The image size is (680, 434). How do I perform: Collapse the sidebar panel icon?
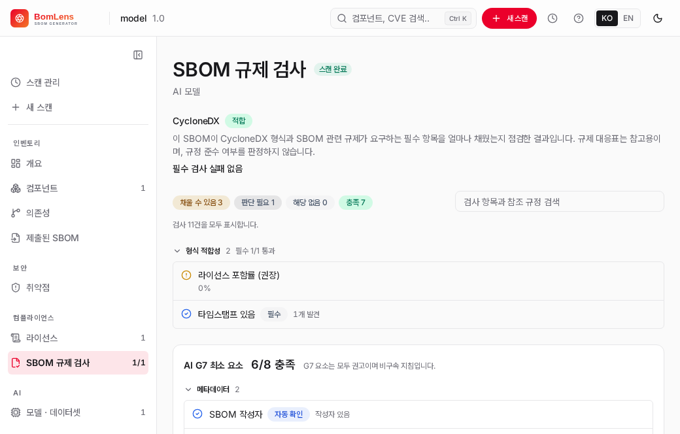pyautogui.click(x=138, y=55)
